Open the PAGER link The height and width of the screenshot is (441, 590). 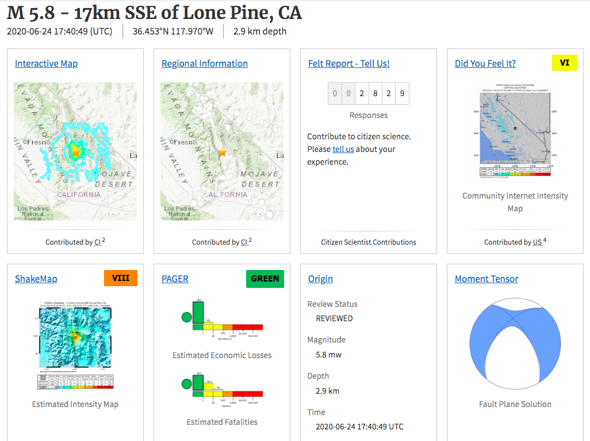coord(175,279)
